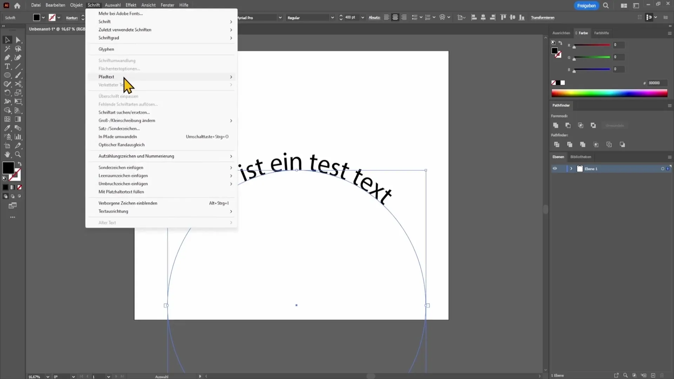Open the Farbe panel options menu
Image resolution: width=674 pixels, height=379 pixels.
(669, 33)
